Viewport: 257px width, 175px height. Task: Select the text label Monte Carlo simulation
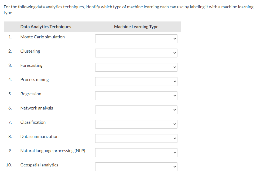point(42,37)
